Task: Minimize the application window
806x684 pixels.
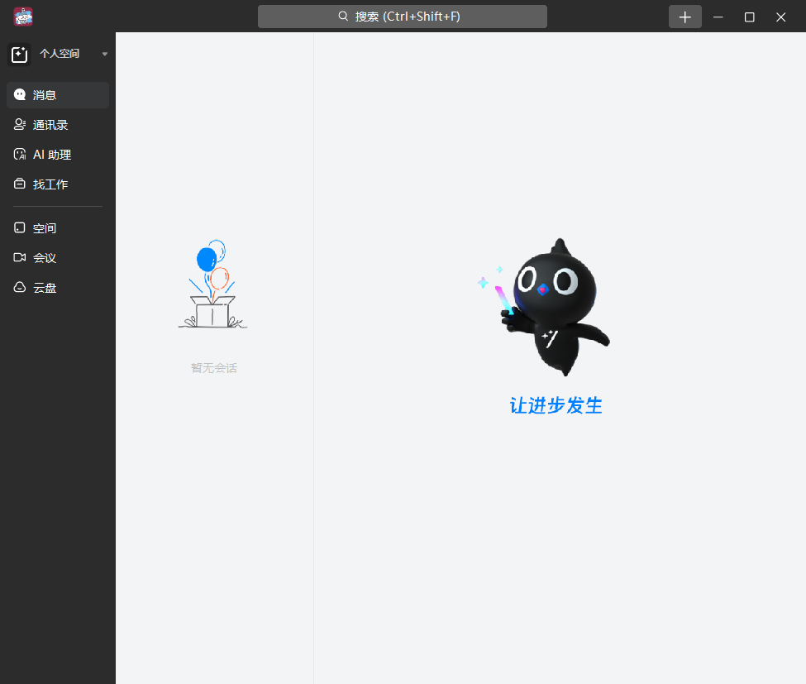Action: click(x=718, y=17)
